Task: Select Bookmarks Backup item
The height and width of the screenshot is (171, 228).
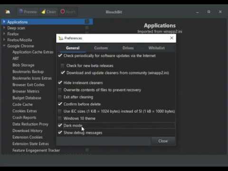Action: tap(28, 72)
